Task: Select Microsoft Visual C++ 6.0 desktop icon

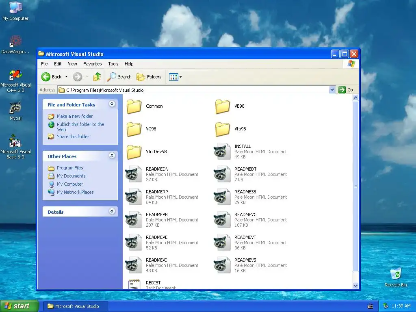Action: click(x=15, y=81)
